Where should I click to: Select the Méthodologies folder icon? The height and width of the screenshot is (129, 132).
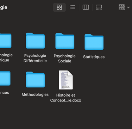pos(35,80)
